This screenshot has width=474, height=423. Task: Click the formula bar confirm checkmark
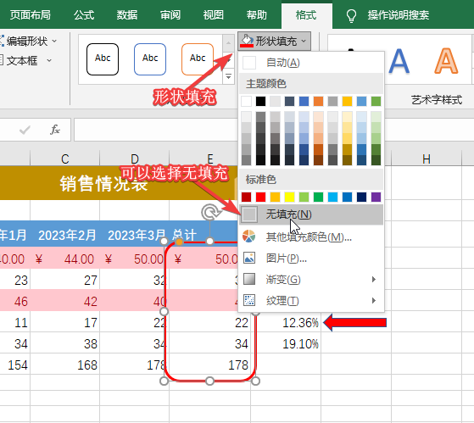[25, 131]
